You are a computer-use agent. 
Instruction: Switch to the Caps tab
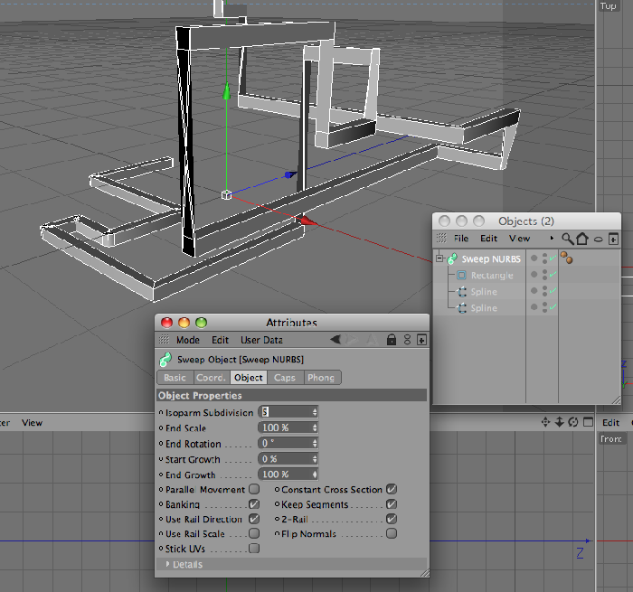click(x=285, y=378)
